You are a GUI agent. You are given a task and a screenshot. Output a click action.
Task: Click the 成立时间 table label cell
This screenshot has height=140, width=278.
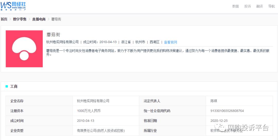(x=39, y=121)
